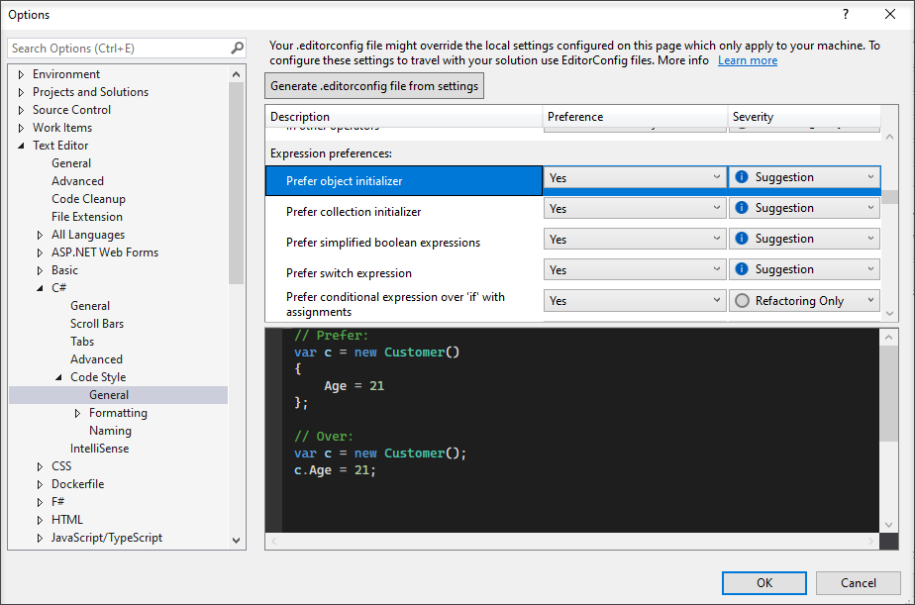Click the Help question mark icon
Screen dimensions: 915x605
(846, 14)
